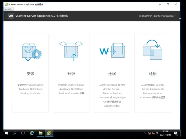
Task: Click the upgrade open-box arrow icon
Action: click(71, 51)
